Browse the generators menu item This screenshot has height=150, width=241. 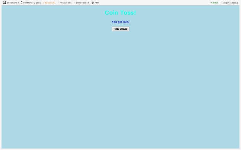[83, 3]
